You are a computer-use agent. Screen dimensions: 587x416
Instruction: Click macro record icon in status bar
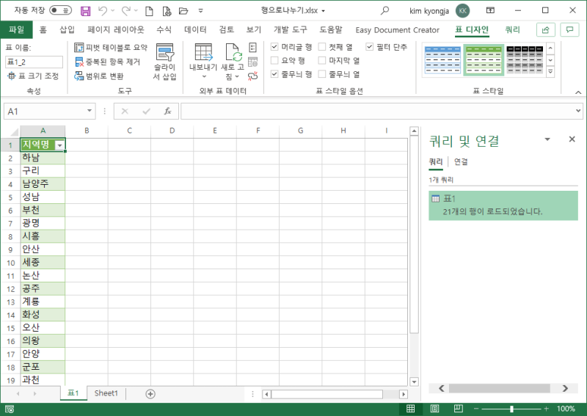(x=10, y=409)
